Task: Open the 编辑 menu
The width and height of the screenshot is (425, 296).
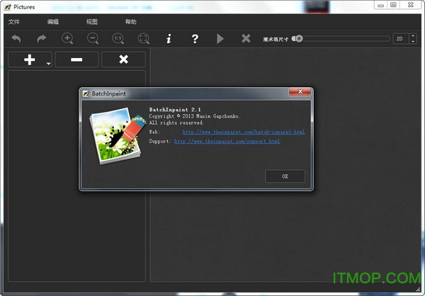Action: pos(53,22)
